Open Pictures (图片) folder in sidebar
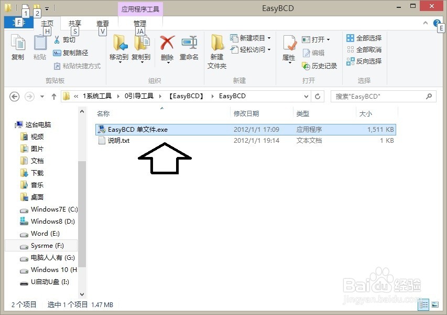Image resolution: width=447 pixels, height=315 pixels. click(37, 149)
